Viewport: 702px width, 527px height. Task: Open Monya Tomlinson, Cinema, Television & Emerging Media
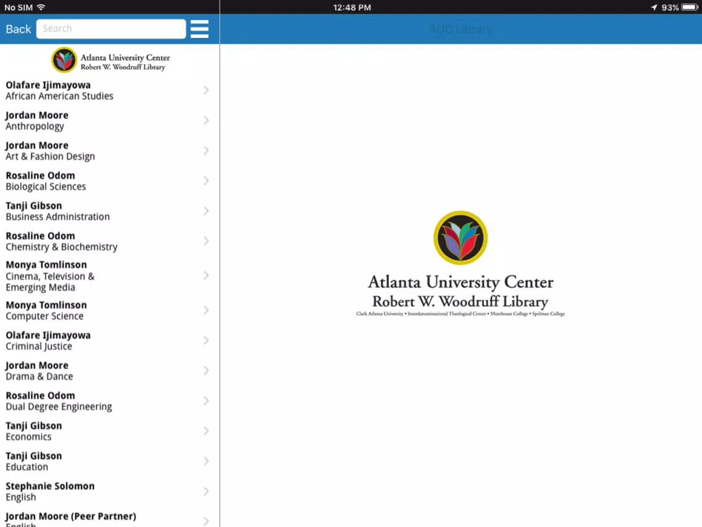click(110, 276)
